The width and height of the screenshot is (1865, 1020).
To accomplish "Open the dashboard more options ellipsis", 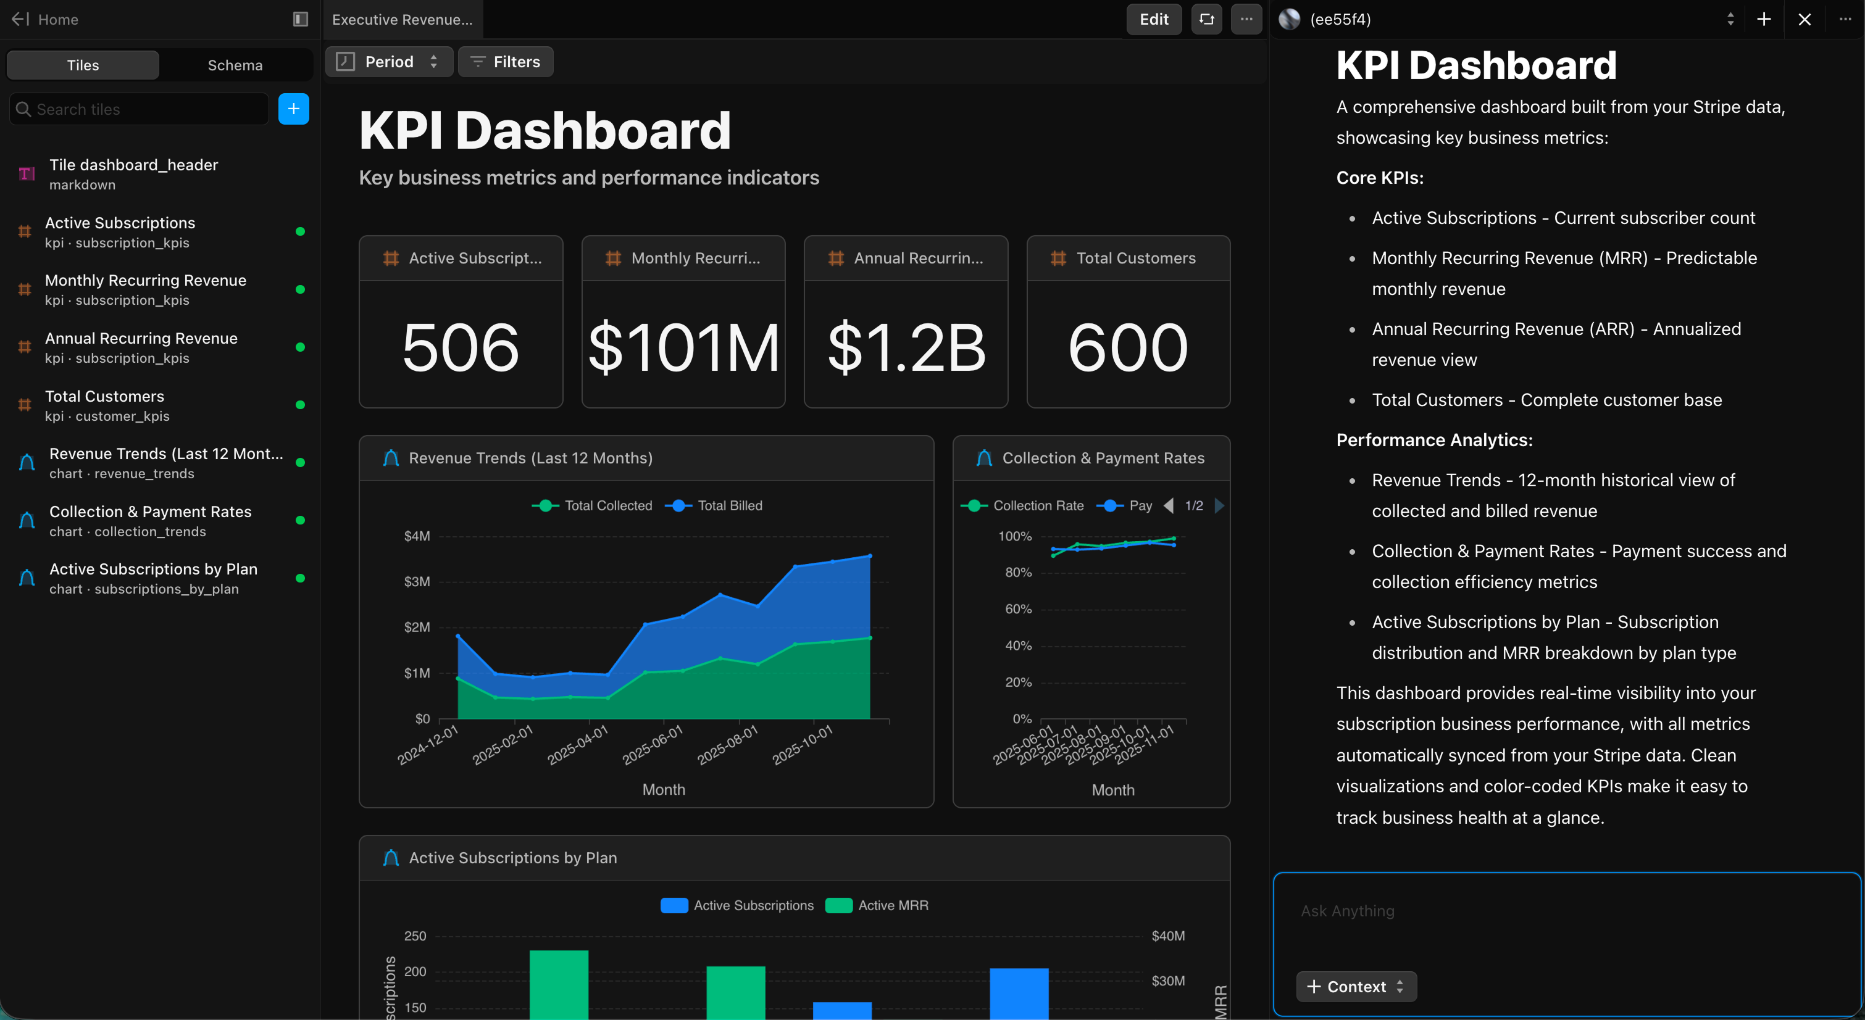I will click(x=1246, y=19).
